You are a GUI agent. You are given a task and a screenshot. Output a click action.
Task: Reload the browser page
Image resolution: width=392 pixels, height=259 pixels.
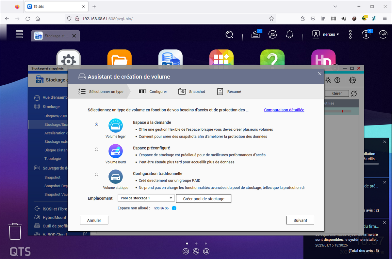coord(28,19)
